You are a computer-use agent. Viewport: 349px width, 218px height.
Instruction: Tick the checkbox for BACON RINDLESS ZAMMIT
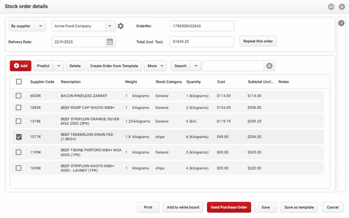[x=19, y=96]
